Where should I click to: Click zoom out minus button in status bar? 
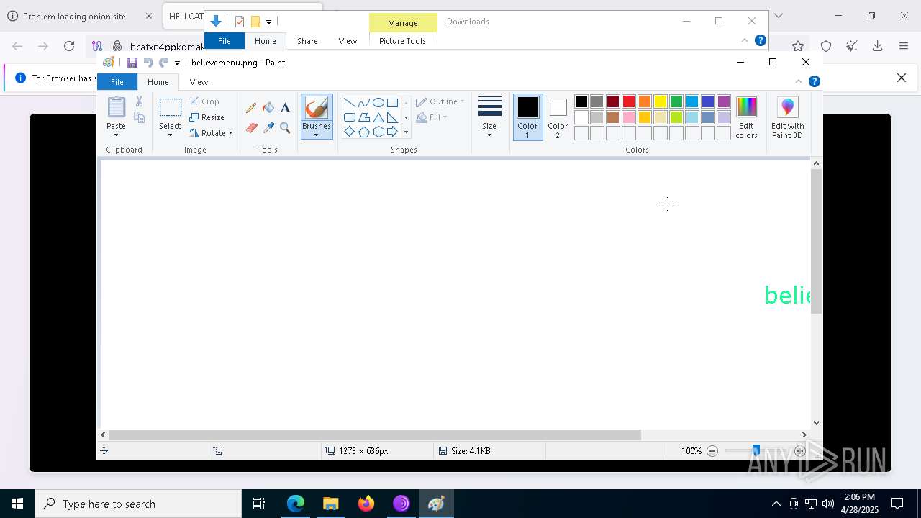coord(712,451)
